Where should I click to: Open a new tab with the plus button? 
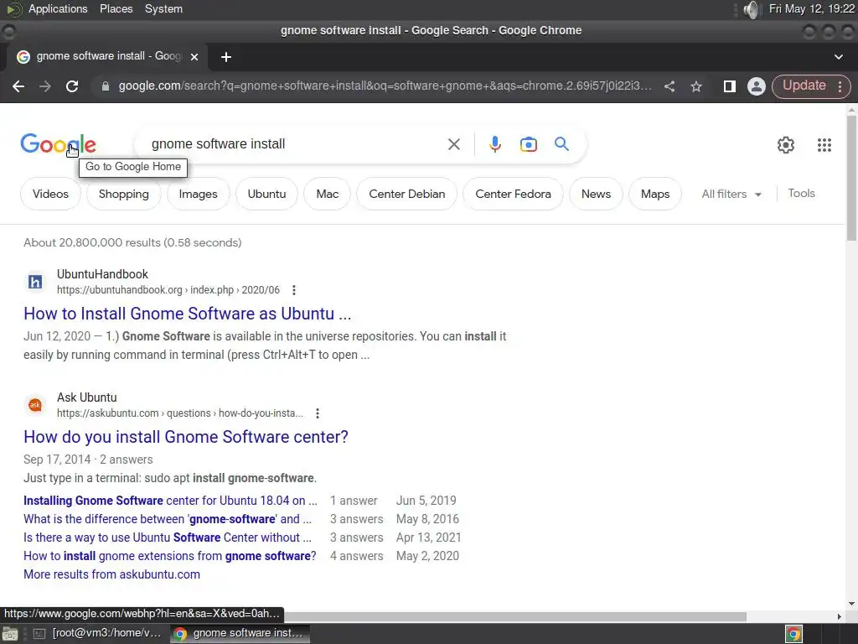click(x=226, y=57)
